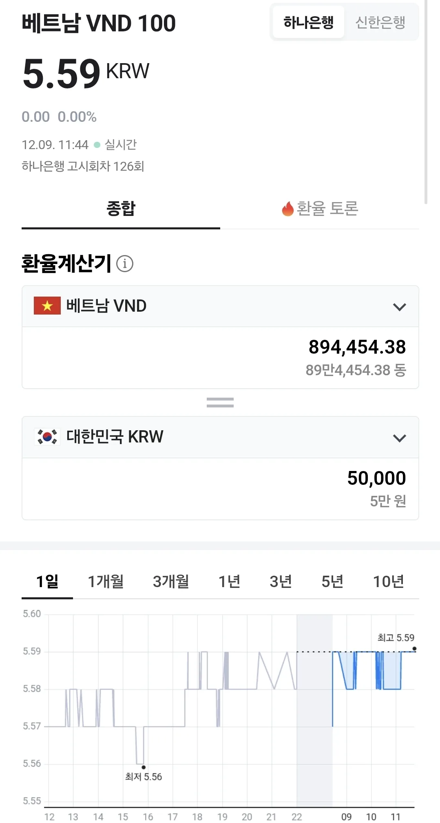Edit the VND amount 894,454.38 field

(x=220, y=358)
